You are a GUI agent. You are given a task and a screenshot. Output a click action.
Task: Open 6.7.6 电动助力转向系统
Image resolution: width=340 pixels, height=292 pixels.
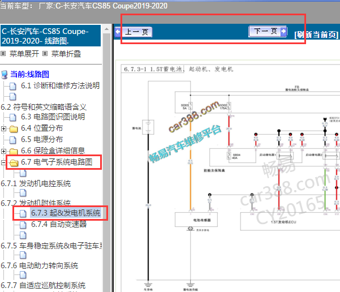(x=40, y=266)
